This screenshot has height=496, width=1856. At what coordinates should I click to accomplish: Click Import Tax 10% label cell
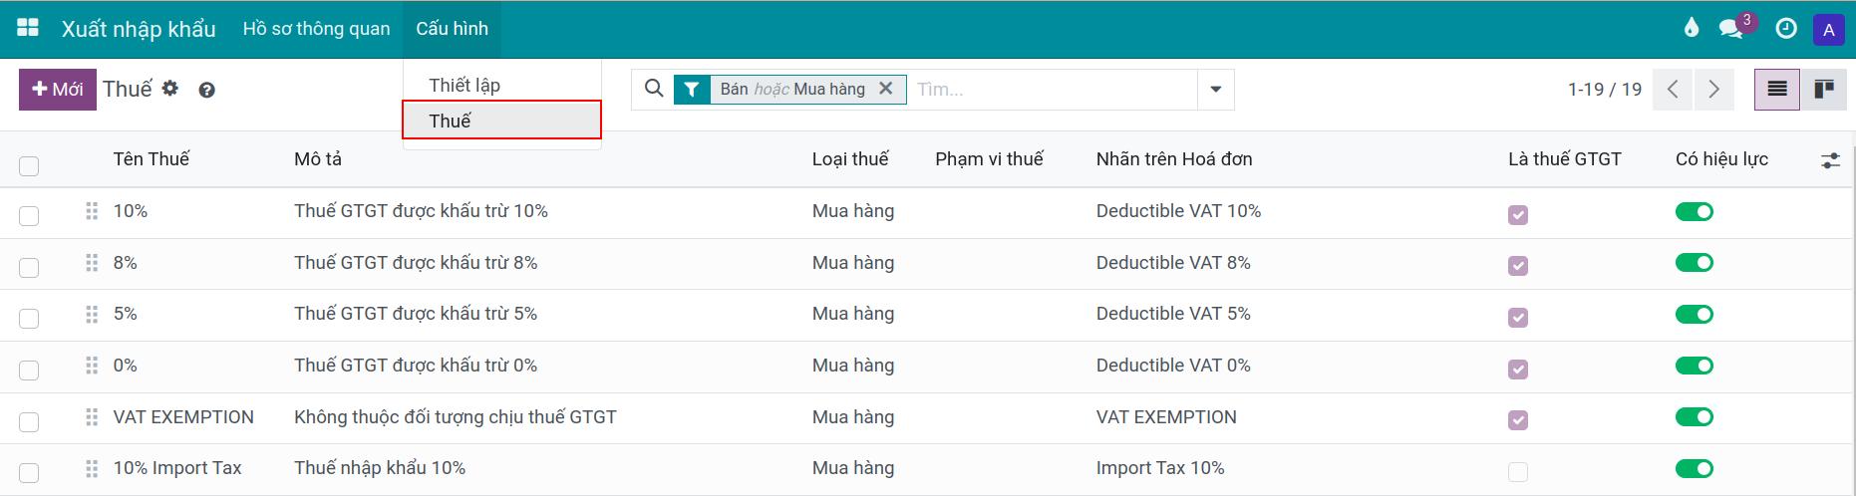(x=1160, y=468)
